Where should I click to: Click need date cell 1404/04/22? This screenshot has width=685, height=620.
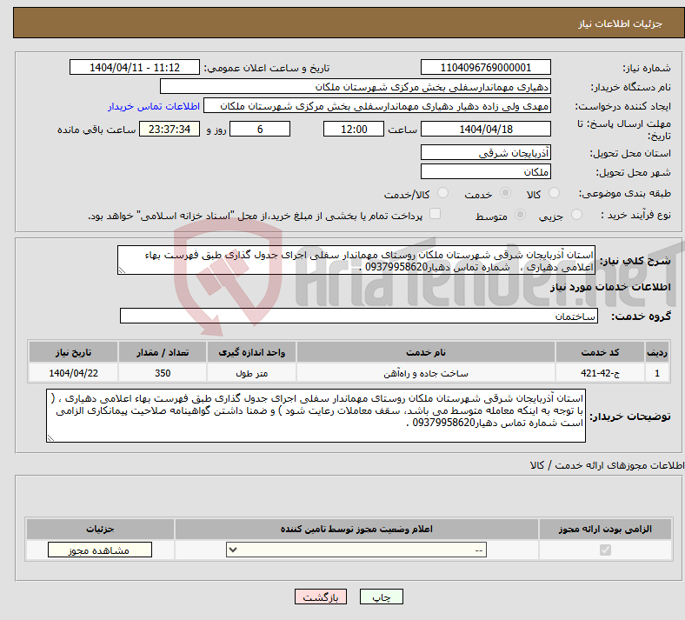click(73, 373)
